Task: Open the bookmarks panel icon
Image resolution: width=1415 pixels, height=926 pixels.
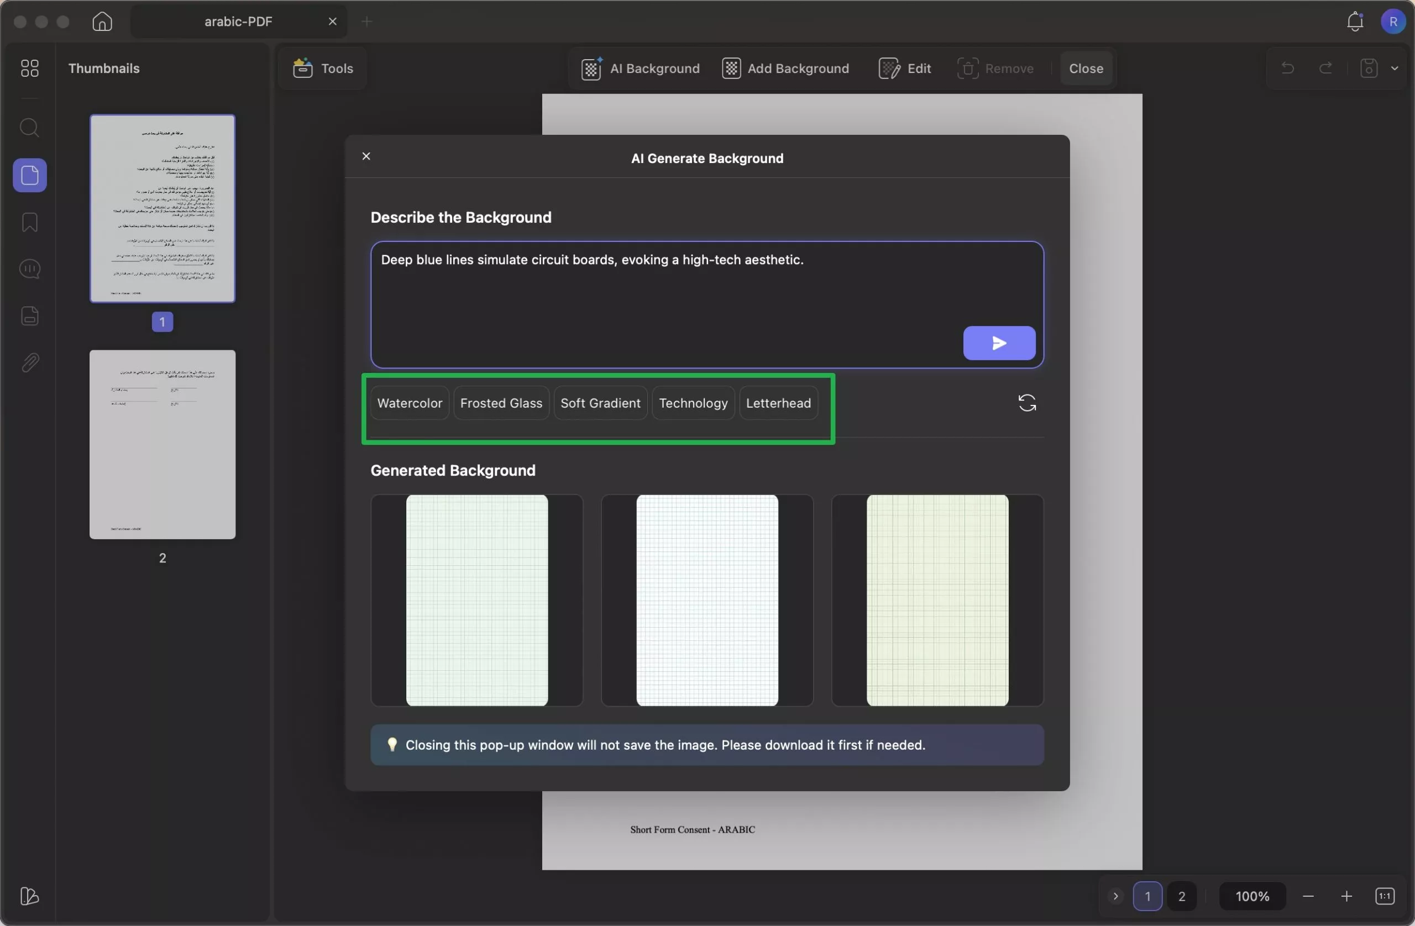Action: pos(29,222)
